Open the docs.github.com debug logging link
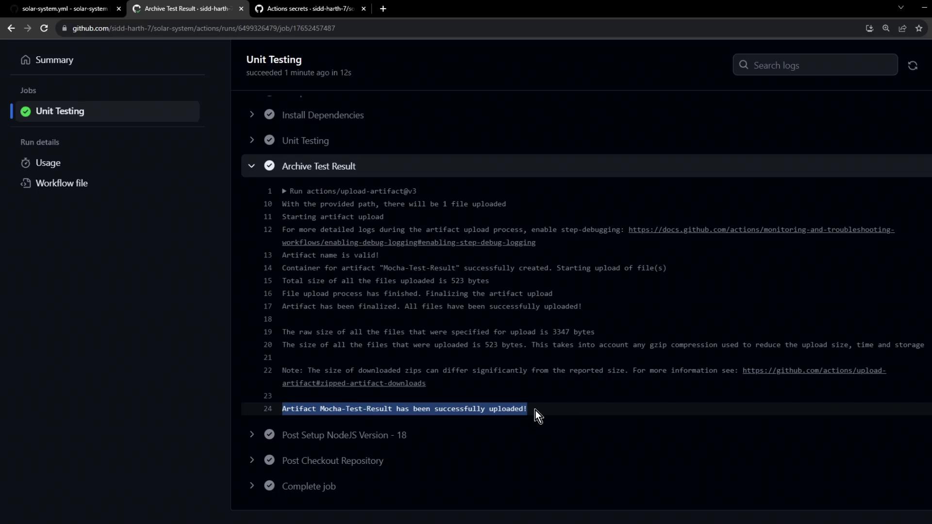 point(761,229)
